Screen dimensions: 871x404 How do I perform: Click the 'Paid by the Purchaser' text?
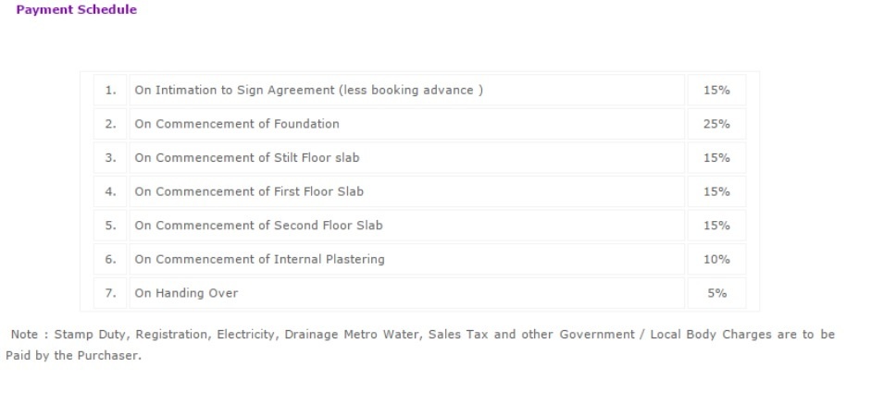[x=73, y=355]
